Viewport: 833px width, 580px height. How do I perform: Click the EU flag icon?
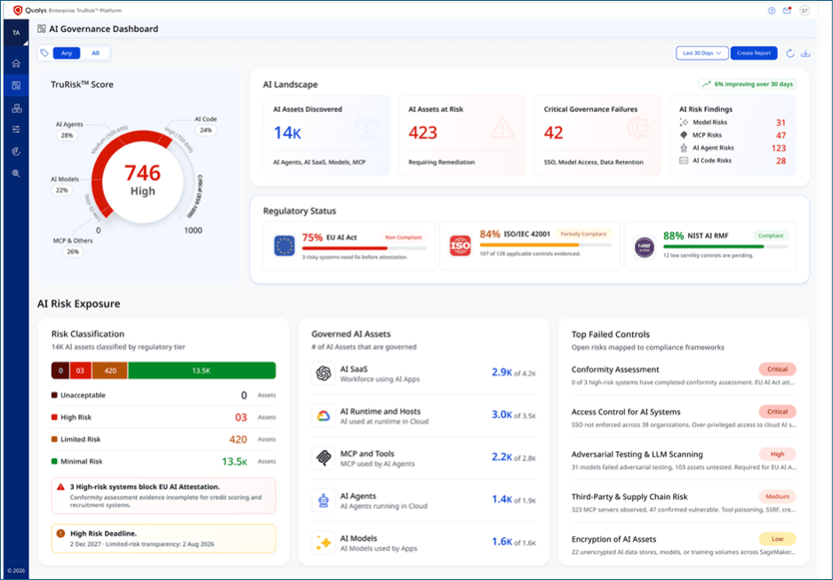284,246
